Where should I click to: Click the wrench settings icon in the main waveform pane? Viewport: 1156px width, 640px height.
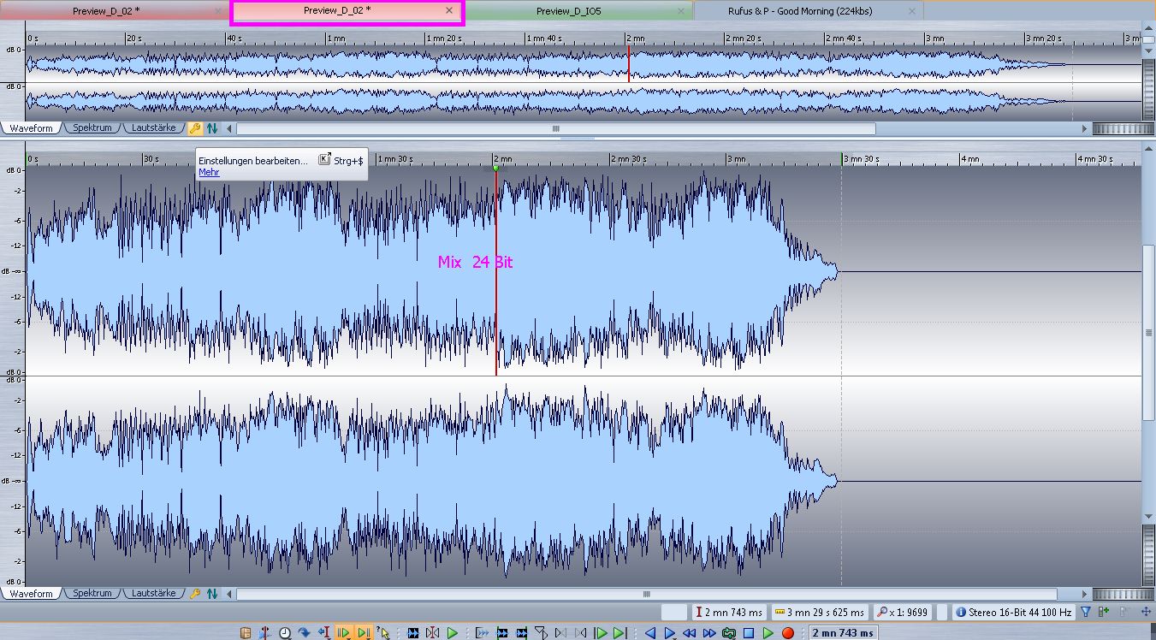[194, 593]
